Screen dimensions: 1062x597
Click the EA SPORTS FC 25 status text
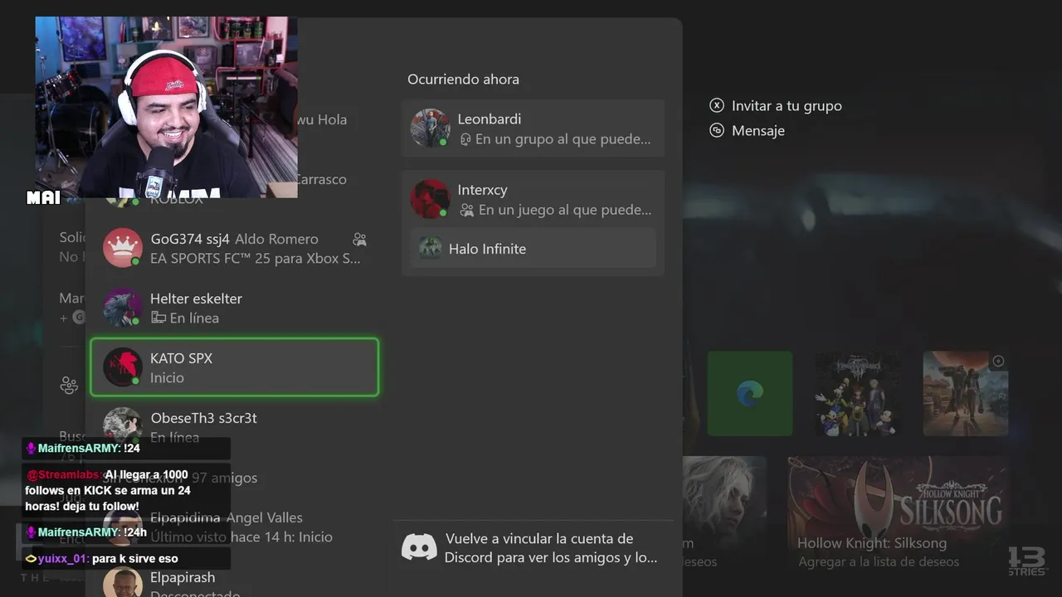[x=256, y=259]
